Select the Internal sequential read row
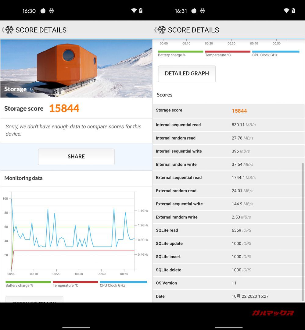This screenshot has height=330, width=305. click(x=228, y=125)
